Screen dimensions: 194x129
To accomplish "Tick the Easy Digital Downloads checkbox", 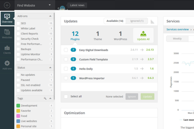I will point(66,50).
